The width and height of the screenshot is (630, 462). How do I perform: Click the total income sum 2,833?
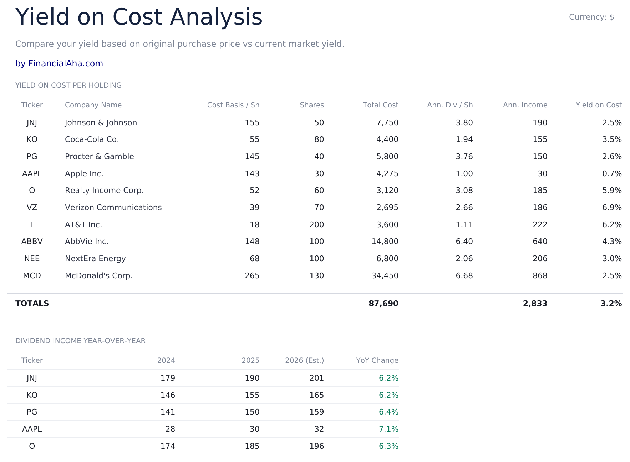[535, 304]
